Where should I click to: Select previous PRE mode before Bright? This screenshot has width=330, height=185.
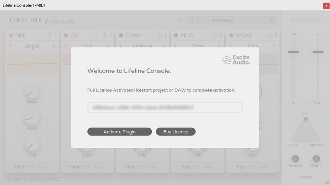click(x=10, y=46)
